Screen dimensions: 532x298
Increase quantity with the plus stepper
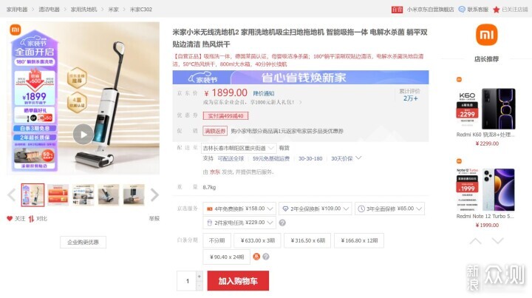(x=199, y=277)
